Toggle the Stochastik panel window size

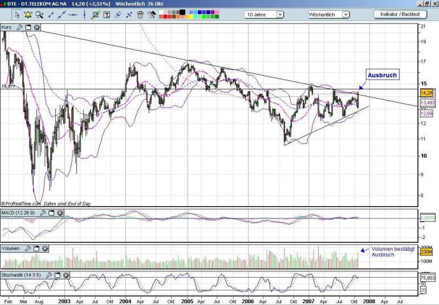(58, 275)
